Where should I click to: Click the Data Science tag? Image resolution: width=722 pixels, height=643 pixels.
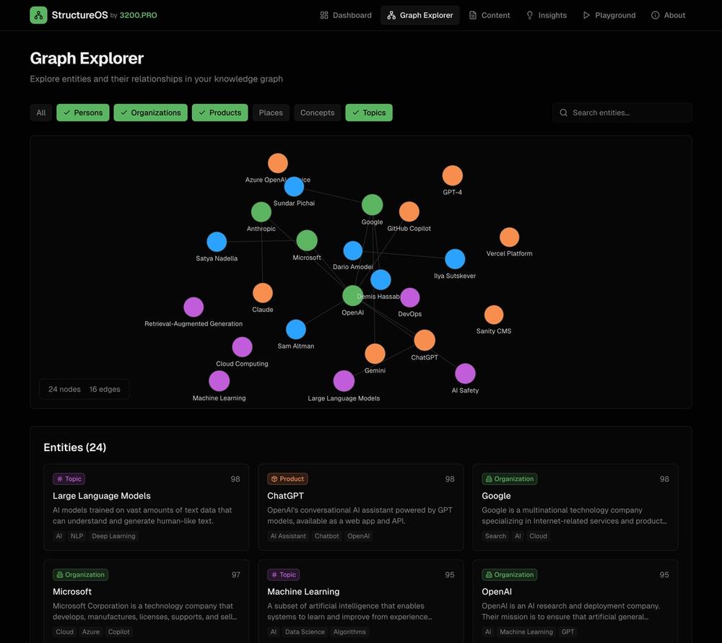coord(305,631)
